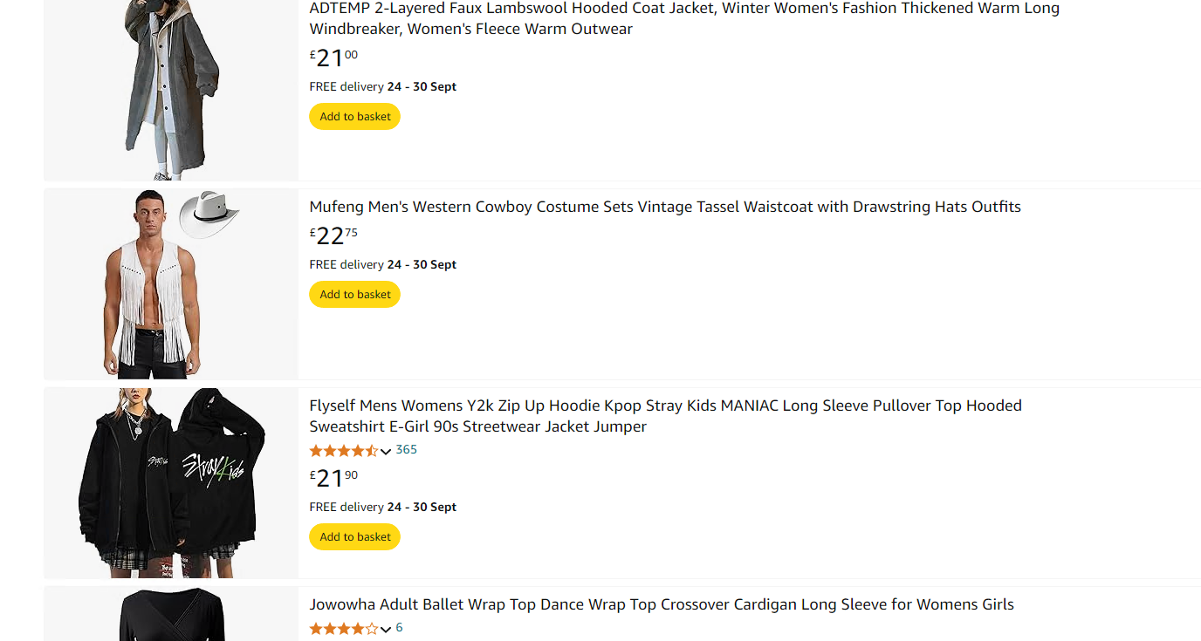The height and width of the screenshot is (641, 1201).
Task: Click the £21.90 price of the Flyself hoodie
Action: pyautogui.click(x=333, y=479)
